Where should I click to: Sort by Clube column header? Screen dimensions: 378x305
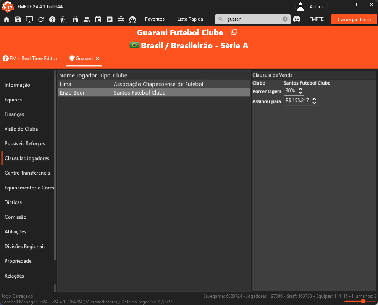(120, 75)
